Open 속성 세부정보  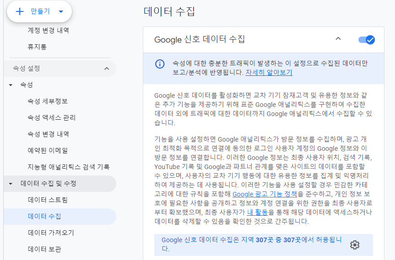[48, 101]
